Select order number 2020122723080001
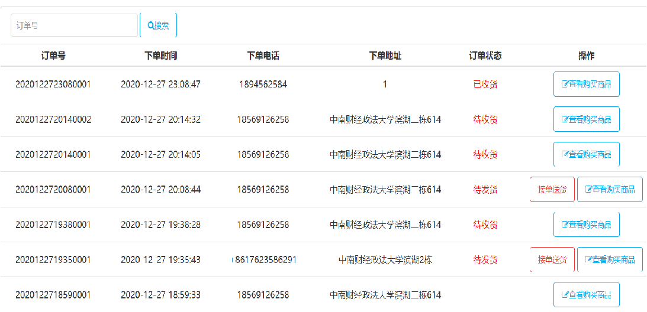Viewport: 647px width, 312px height. click(x=53, y=84)
